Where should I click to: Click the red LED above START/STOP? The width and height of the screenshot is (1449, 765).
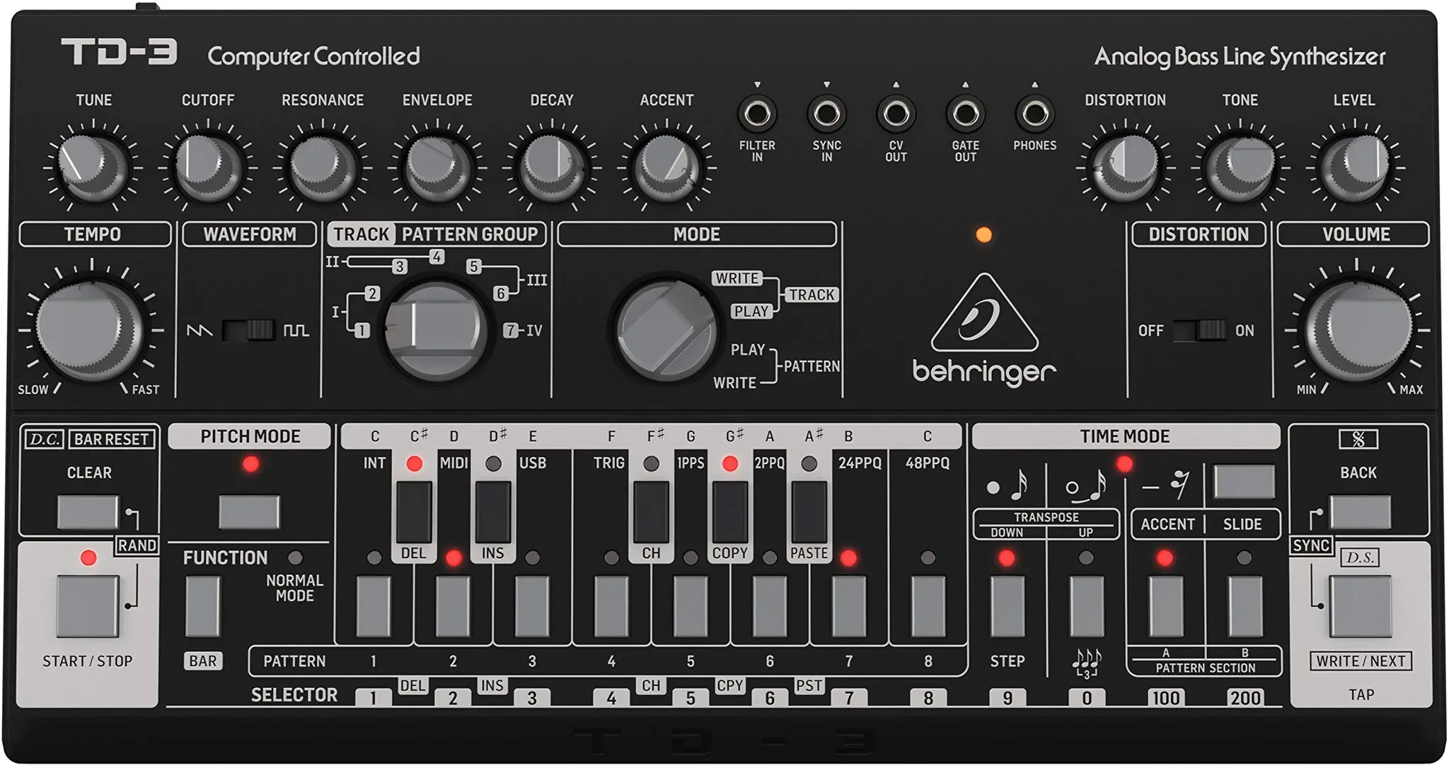click(88, 558)
